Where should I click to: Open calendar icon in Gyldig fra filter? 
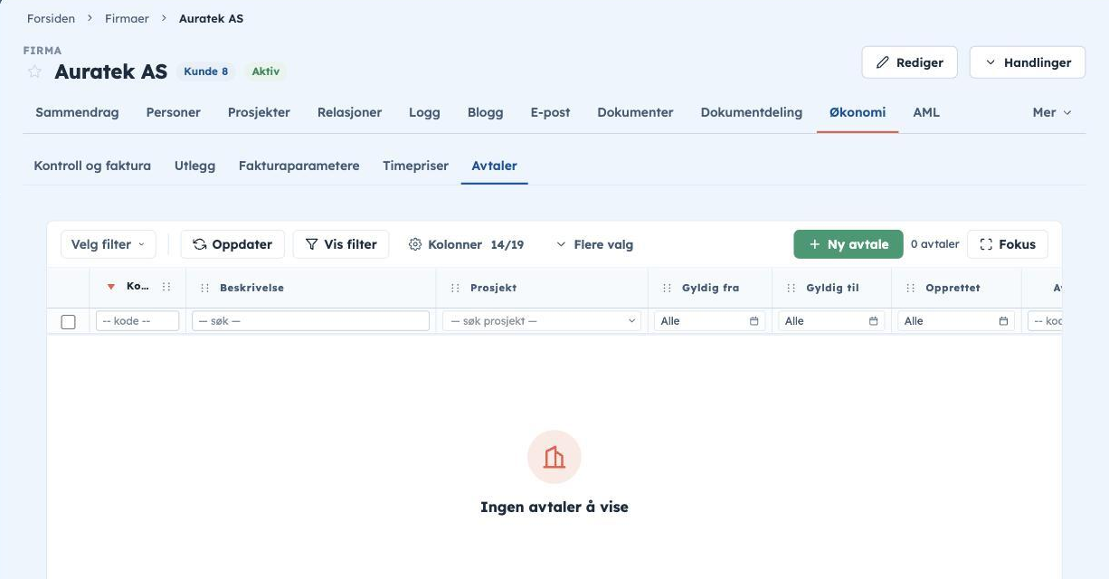coord(754,321)
